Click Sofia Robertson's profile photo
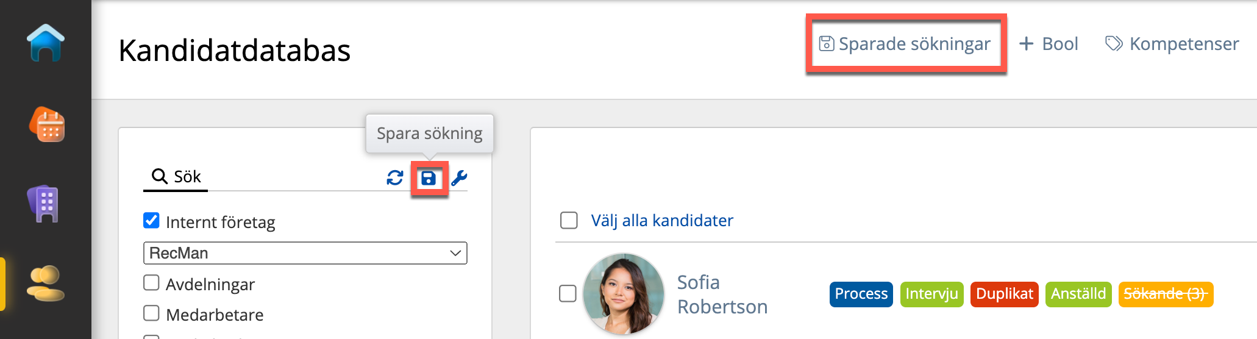The image size is (1257, 339). [623, 294]
